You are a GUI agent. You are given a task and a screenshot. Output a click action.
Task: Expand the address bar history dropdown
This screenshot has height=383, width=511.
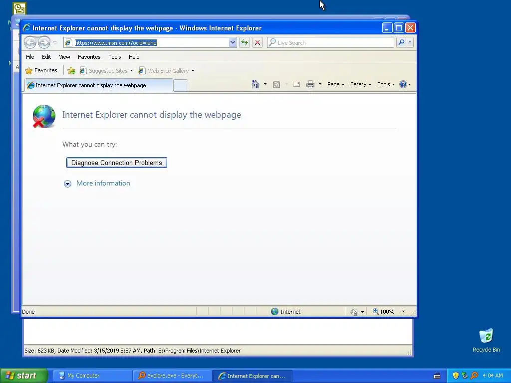233,43
